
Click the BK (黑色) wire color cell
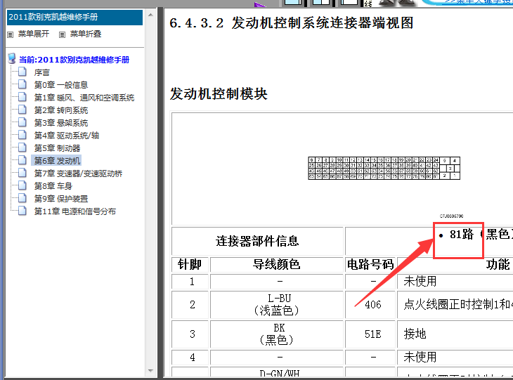point(276,334)
